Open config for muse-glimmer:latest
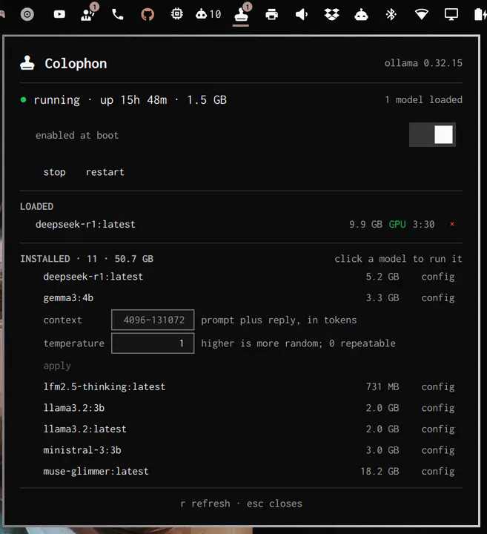The height and width of the screenshot is (534, 487). [x=438, y=472]
